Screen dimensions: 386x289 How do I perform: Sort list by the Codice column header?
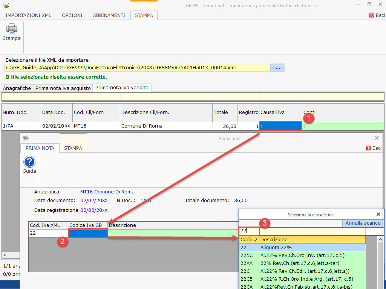pos(249,239)
